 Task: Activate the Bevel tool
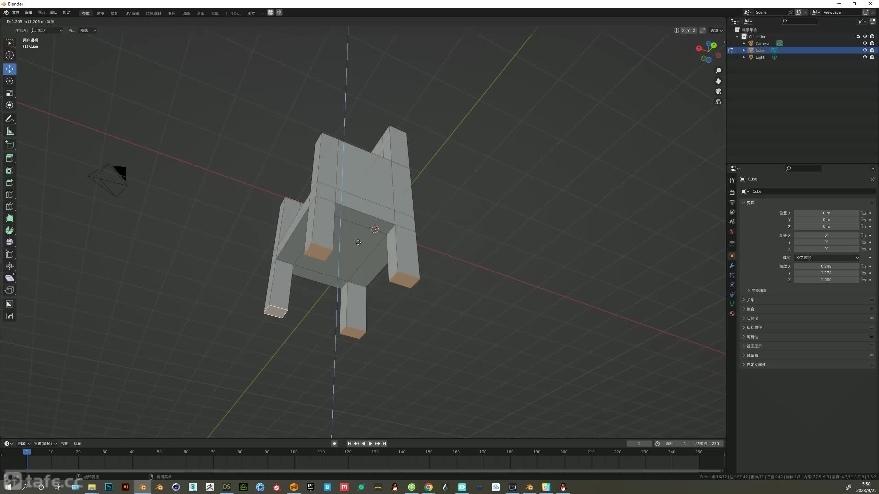point(10,182)
